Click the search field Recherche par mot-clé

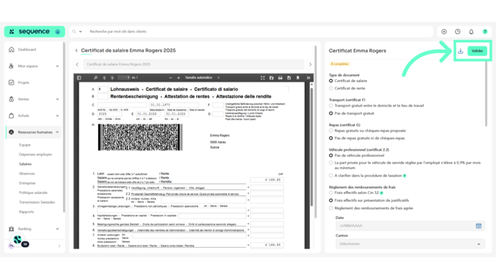pyautogui.click(x=260, y=32)
